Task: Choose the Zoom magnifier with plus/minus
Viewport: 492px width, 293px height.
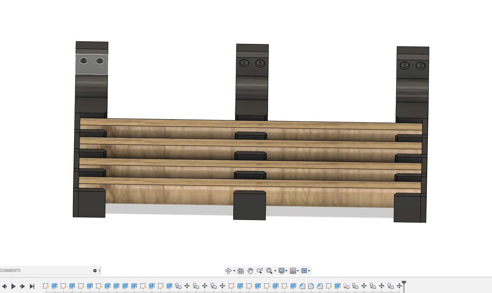Action: click(x=260, y=271)
